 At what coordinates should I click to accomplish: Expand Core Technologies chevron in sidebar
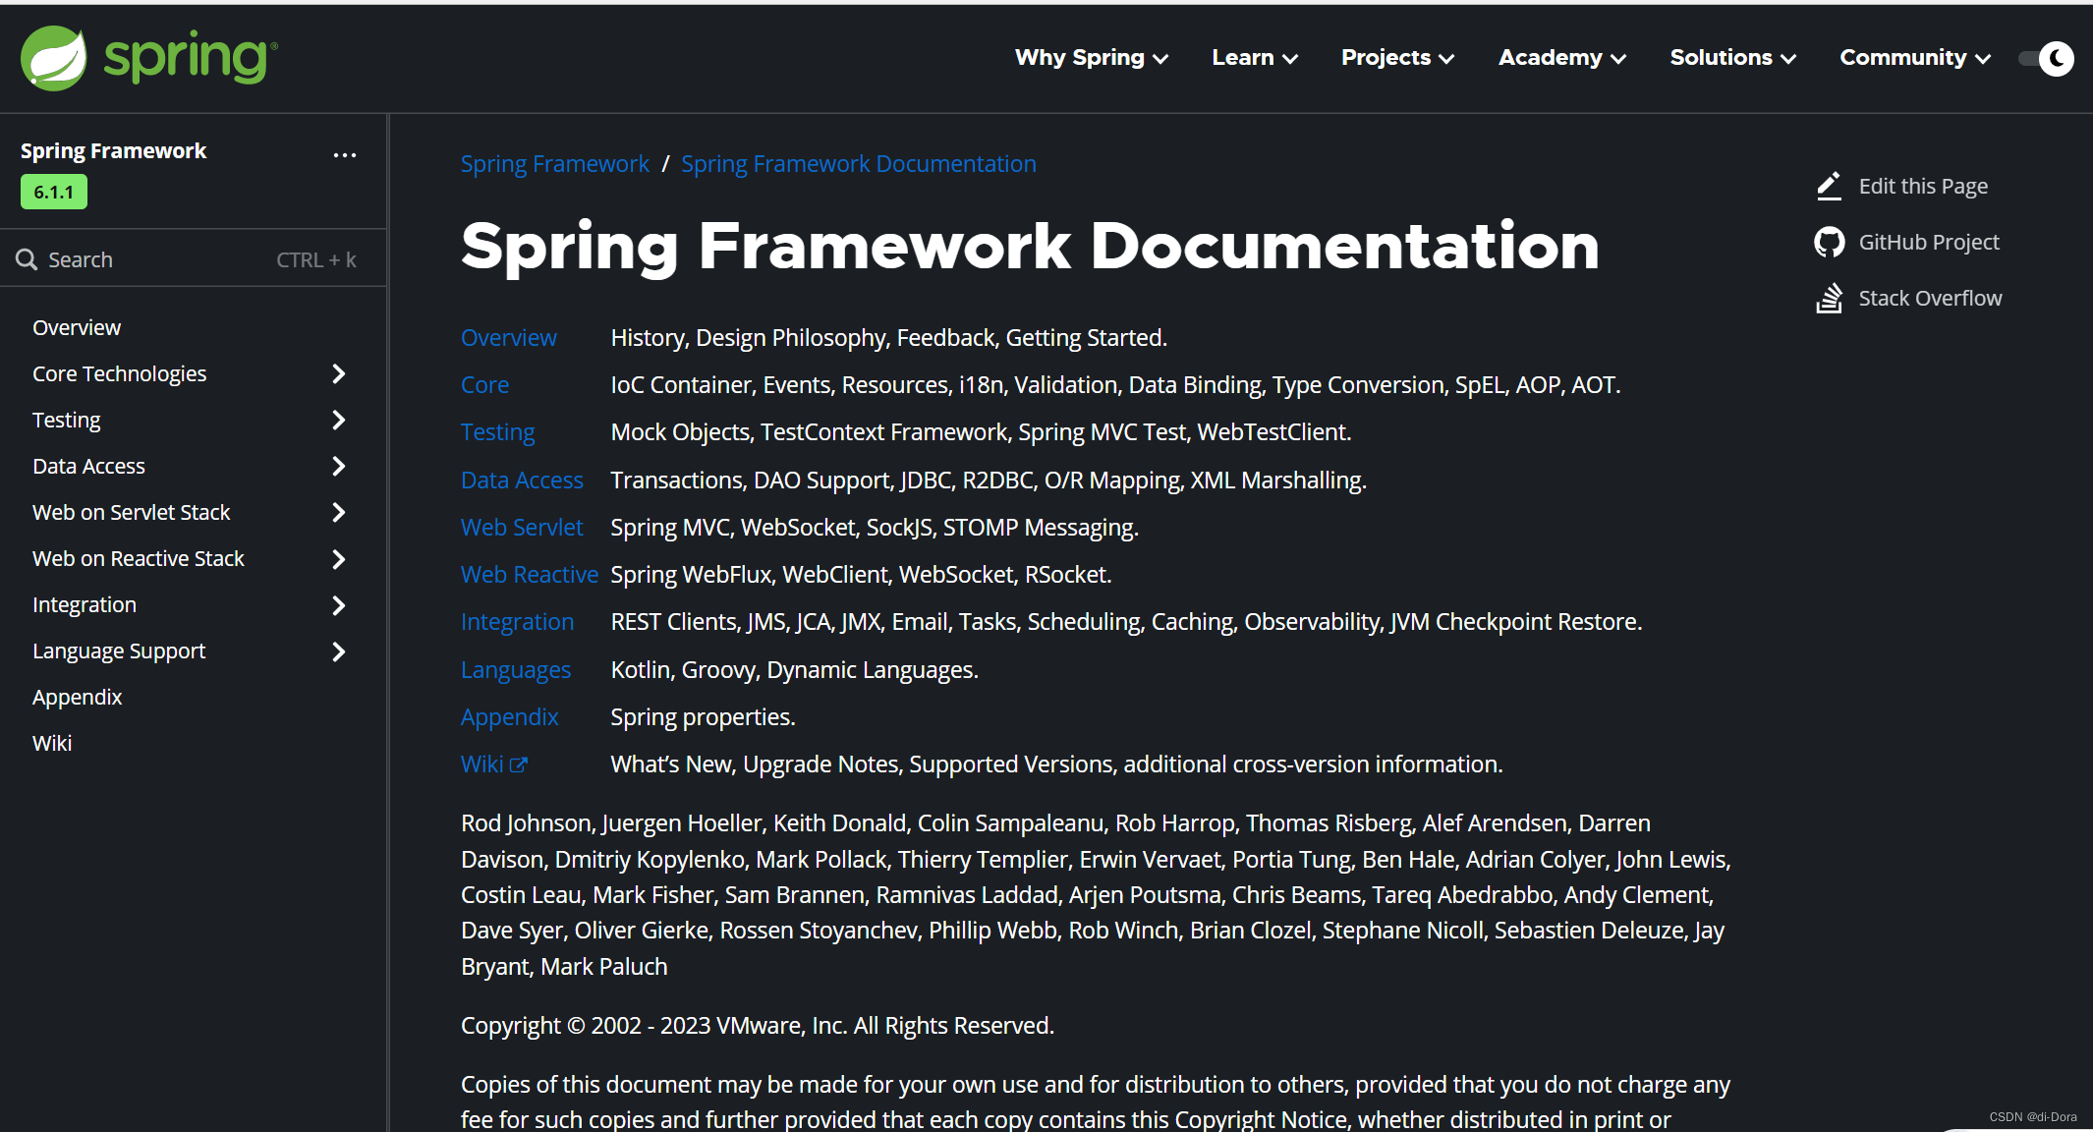click(339, 373)
